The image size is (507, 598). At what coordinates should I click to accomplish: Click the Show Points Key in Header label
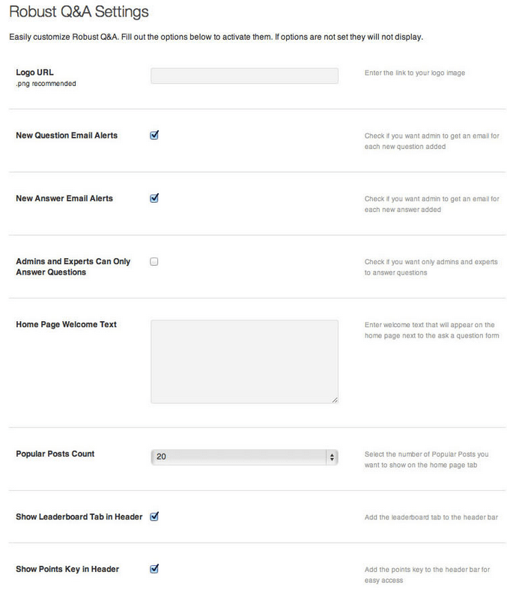pyautogui.click(x=67, y=569)
